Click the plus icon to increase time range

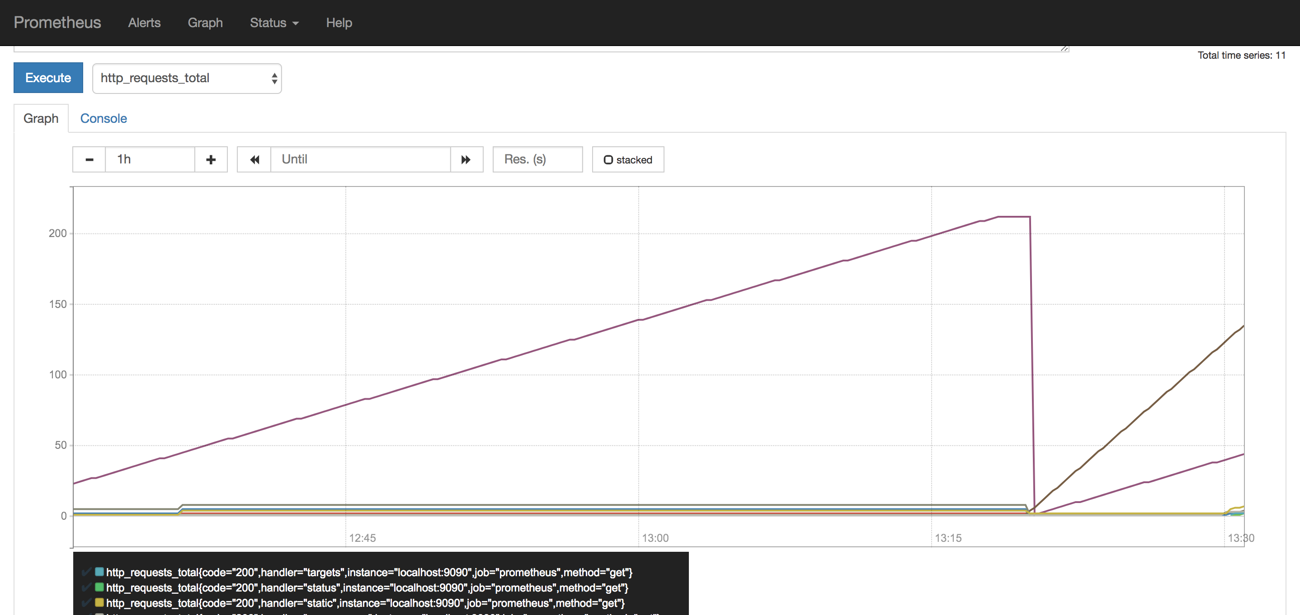211,160
